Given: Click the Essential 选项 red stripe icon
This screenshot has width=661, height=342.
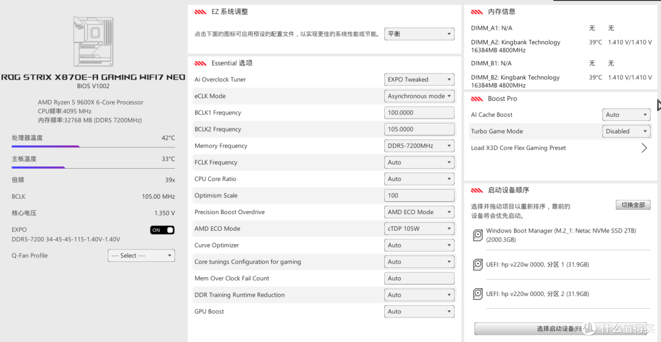Looking at the screenshot, I should pyautogui.click(x=201, y=64).
